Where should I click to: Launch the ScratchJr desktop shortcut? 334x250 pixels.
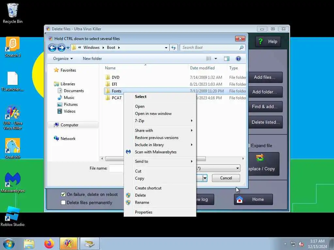click(13, 148)
